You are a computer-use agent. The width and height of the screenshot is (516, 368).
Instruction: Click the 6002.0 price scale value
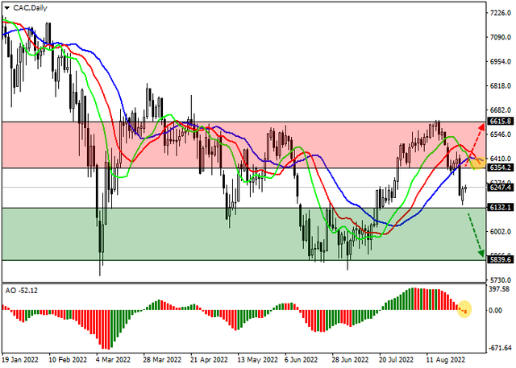(500, 232)
